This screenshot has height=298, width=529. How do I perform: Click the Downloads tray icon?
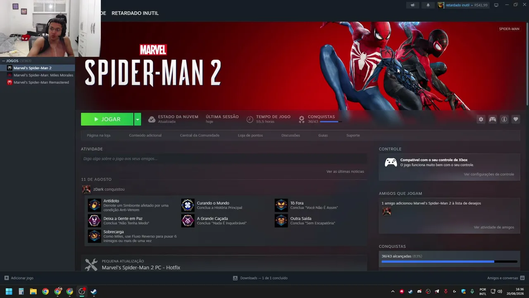pos(235,278)
